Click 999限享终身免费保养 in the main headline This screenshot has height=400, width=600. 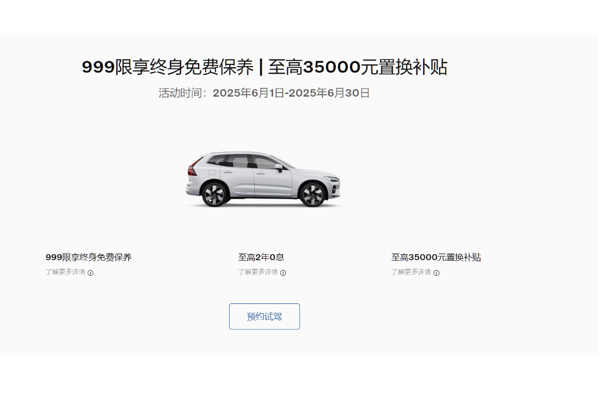[168, 67]
